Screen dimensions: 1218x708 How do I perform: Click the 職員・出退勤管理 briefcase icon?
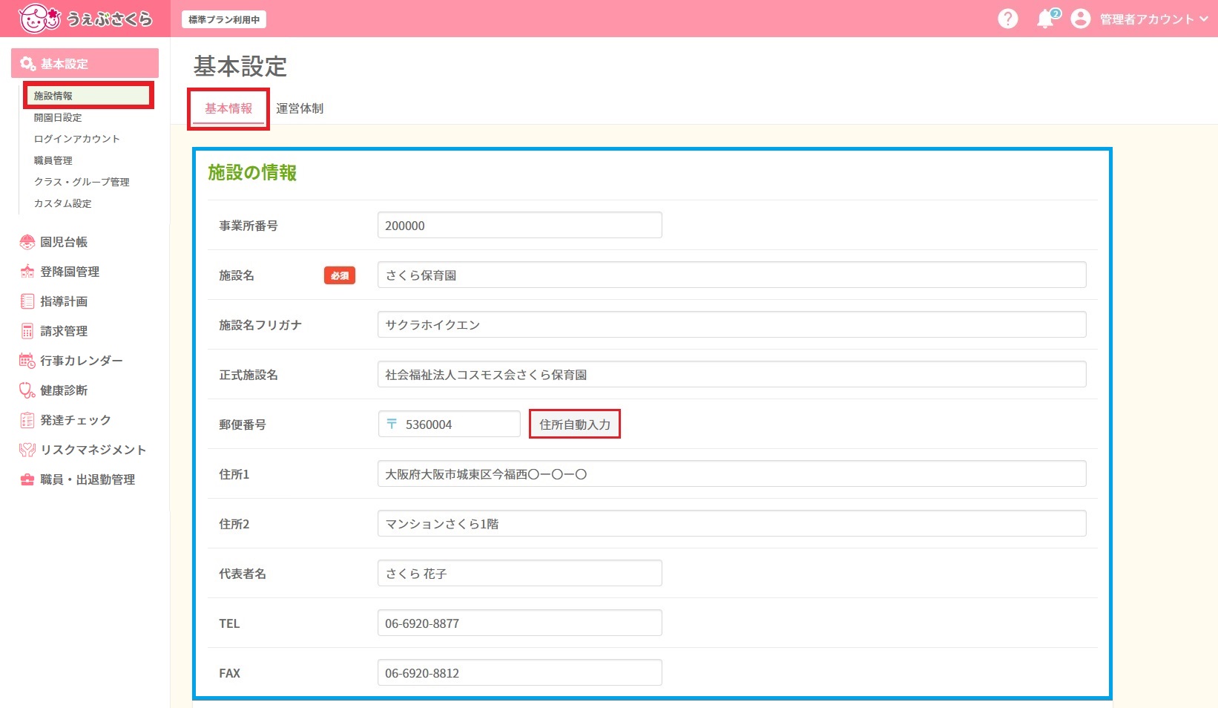point(27,479)
